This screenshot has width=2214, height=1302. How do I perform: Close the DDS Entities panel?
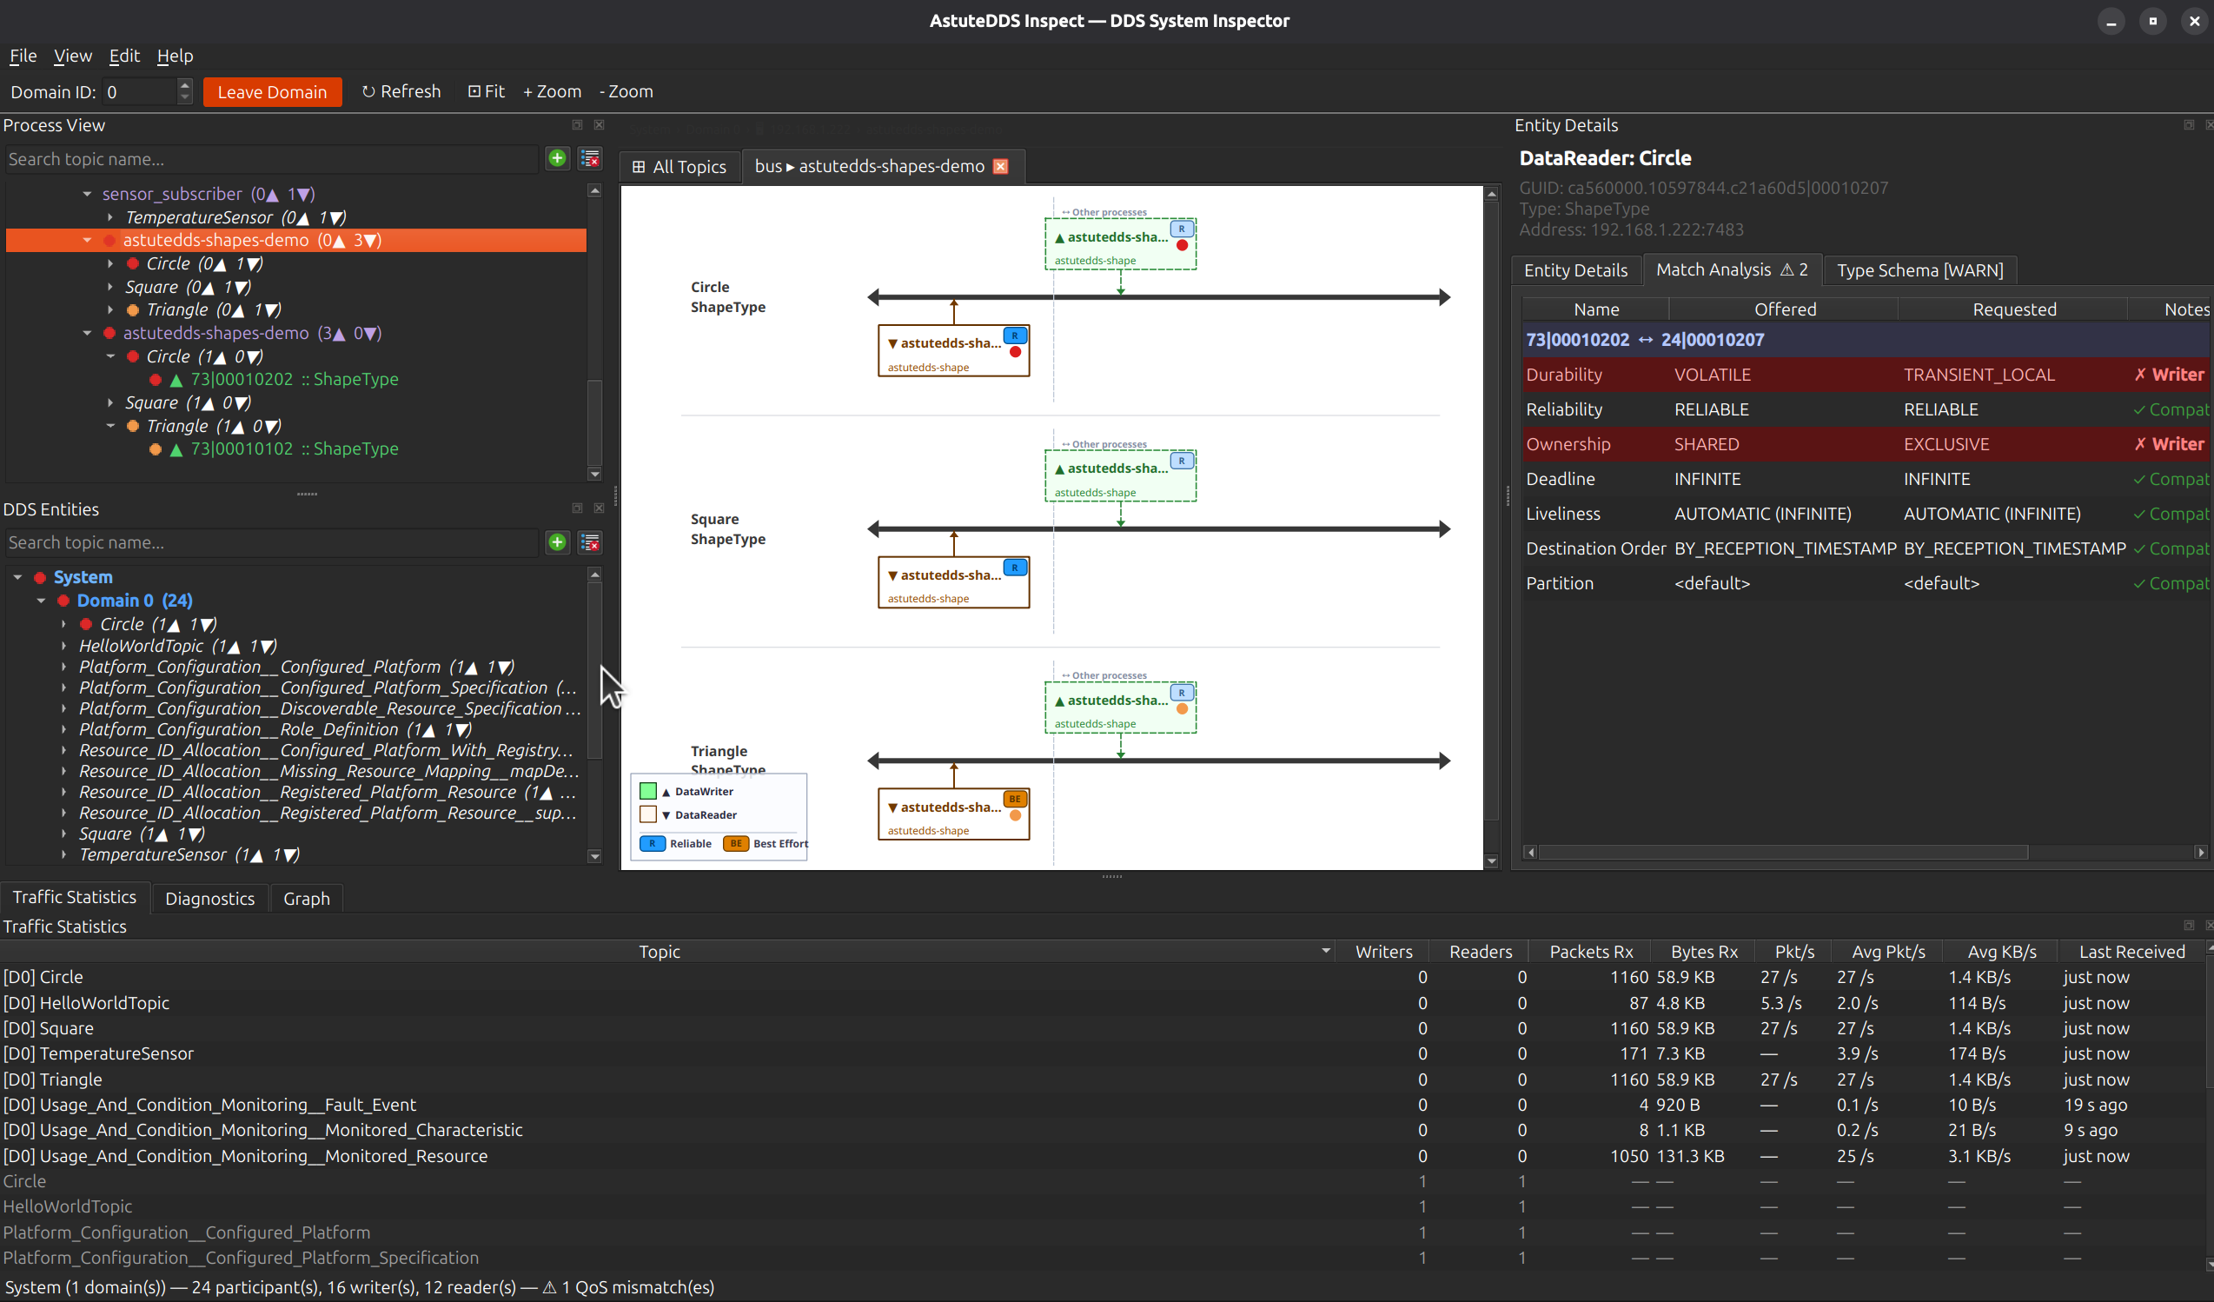click(600, 508)
